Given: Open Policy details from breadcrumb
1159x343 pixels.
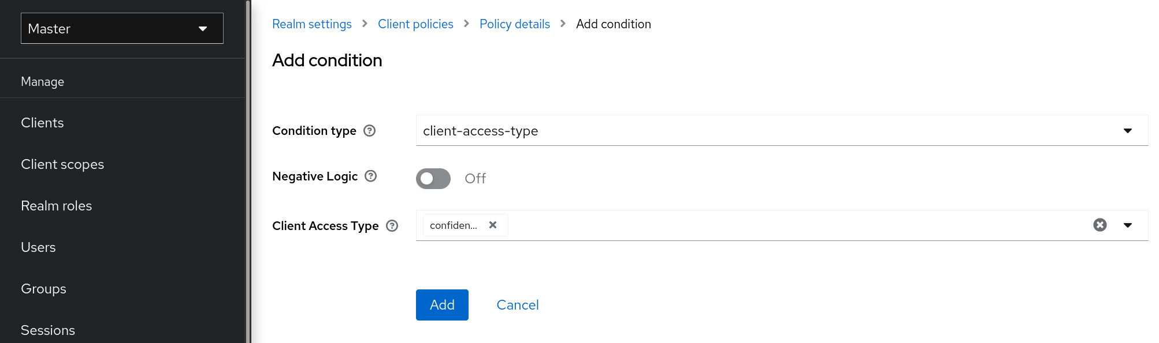Looking at the screenshot, I should tap(514, 24).
